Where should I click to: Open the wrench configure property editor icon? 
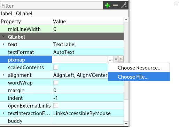click(x=124, y=5)
